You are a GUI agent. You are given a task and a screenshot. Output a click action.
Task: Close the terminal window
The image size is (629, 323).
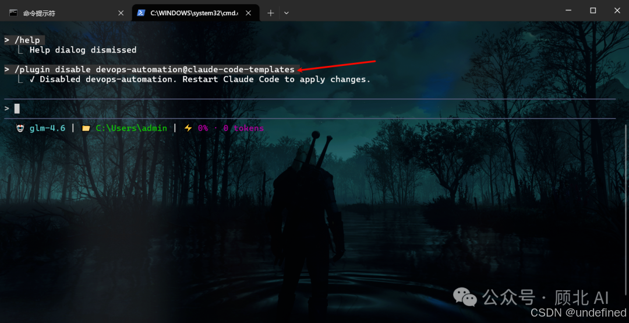coord(617,10)
